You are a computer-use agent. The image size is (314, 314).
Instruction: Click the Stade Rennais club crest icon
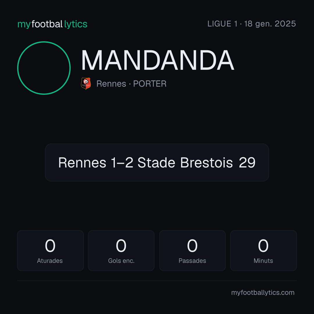[86, 83]
